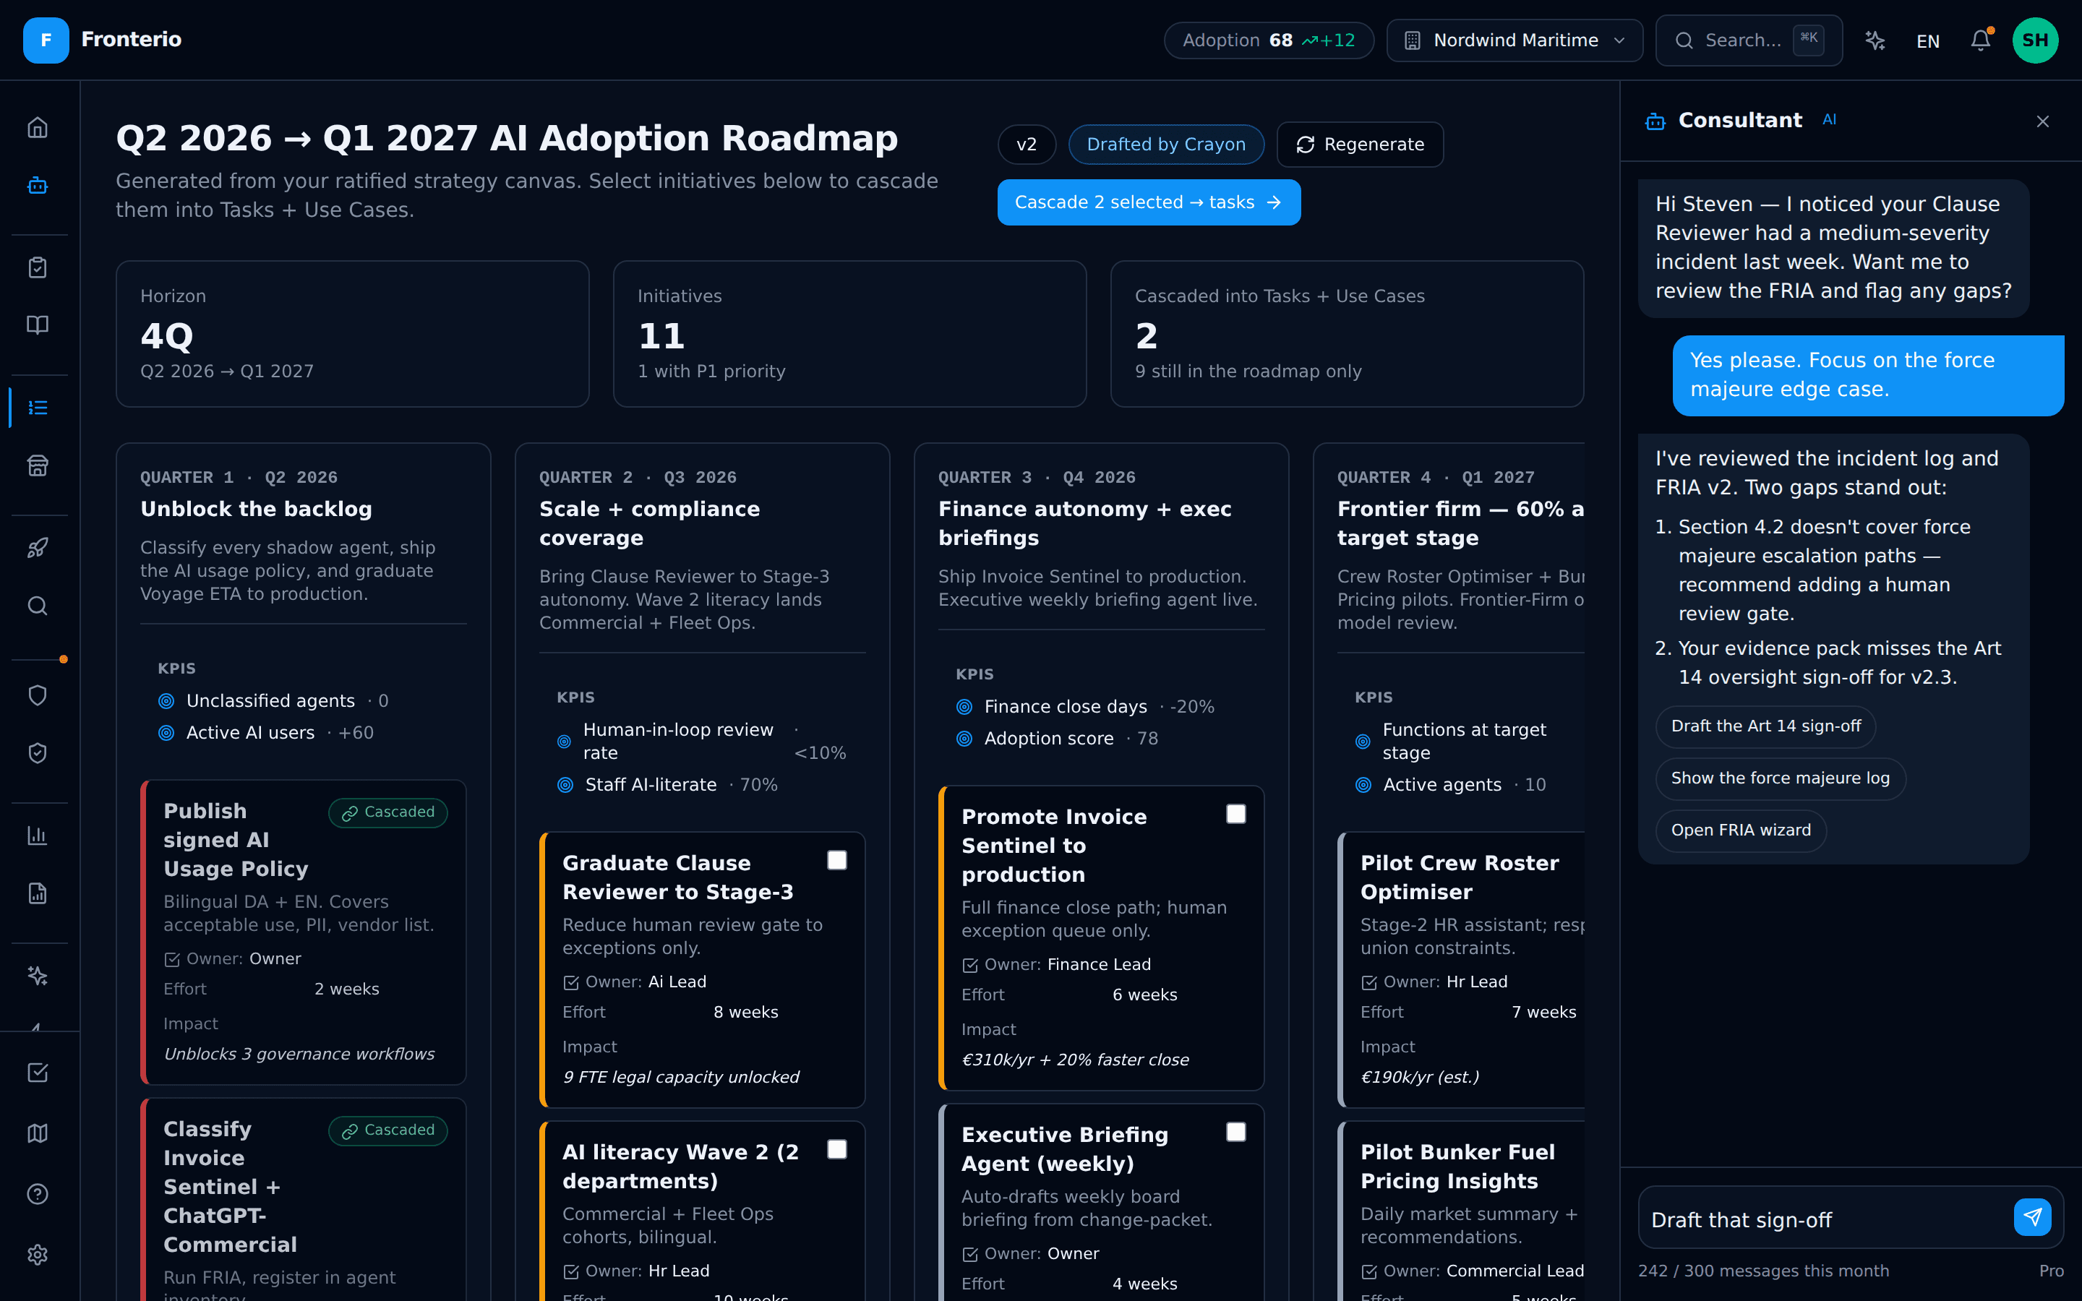Tick Graduate Clause Reviewer to Stage-3 checkbox
Viewport: 2082px width, 1301px height.
pos(836,860)
